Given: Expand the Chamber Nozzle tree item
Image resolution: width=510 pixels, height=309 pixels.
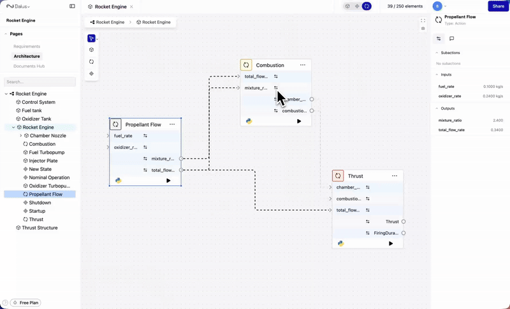Looking at the screenshot, I should tap(21, 136).
